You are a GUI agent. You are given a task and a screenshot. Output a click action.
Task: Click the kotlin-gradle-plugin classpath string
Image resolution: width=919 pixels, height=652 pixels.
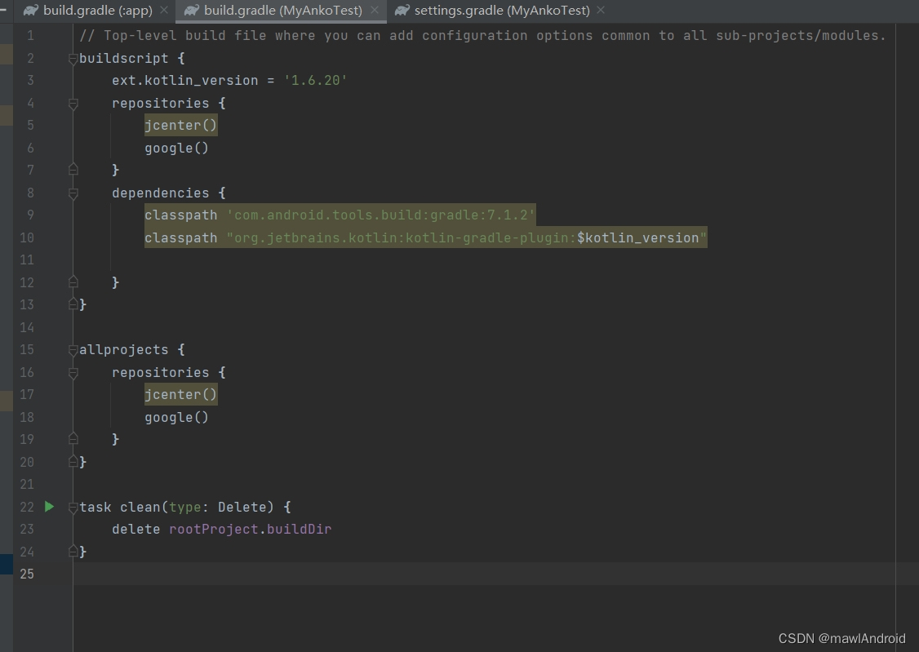[467, 237]
